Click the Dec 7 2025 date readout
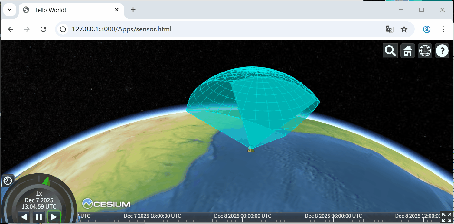This screenshot has height=224, width=454. tap(39, 200)
